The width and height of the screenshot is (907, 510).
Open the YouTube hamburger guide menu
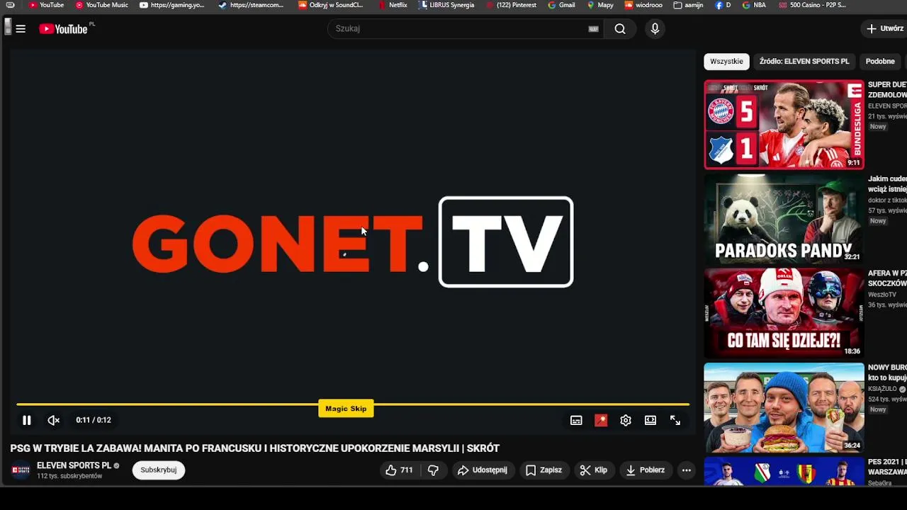pos(21,29)
